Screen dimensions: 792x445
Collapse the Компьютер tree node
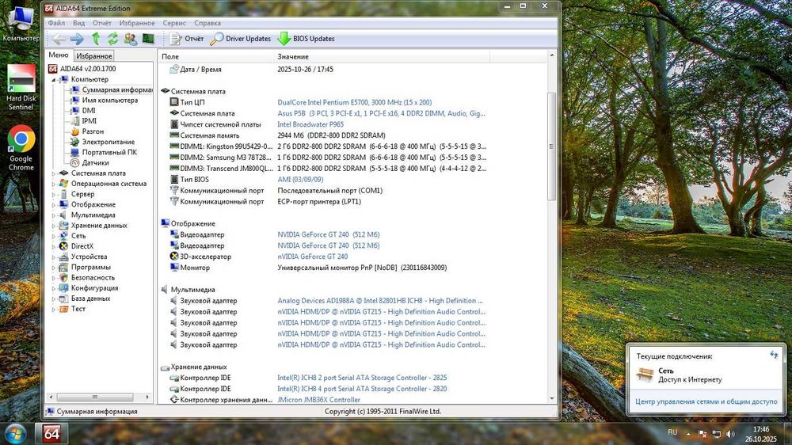[53, 80]
